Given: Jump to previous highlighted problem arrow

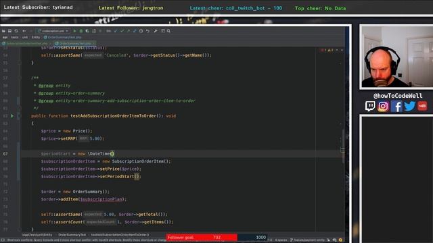Looking at the screenshot, I should pyautogui.click(x=337, y=50).
